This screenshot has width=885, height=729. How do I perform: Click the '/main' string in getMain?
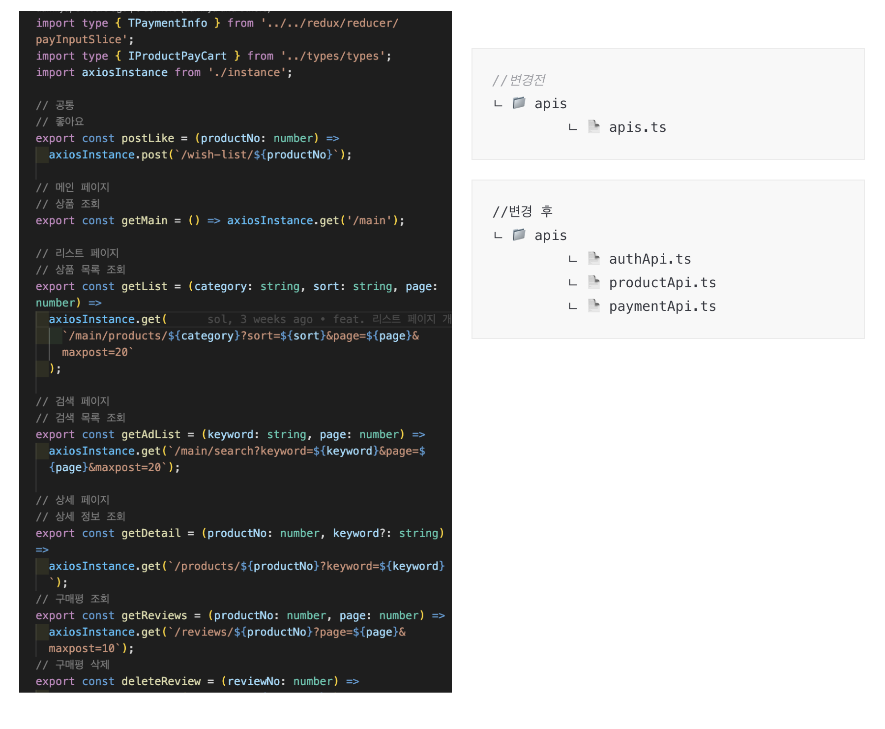click(369, 220)
